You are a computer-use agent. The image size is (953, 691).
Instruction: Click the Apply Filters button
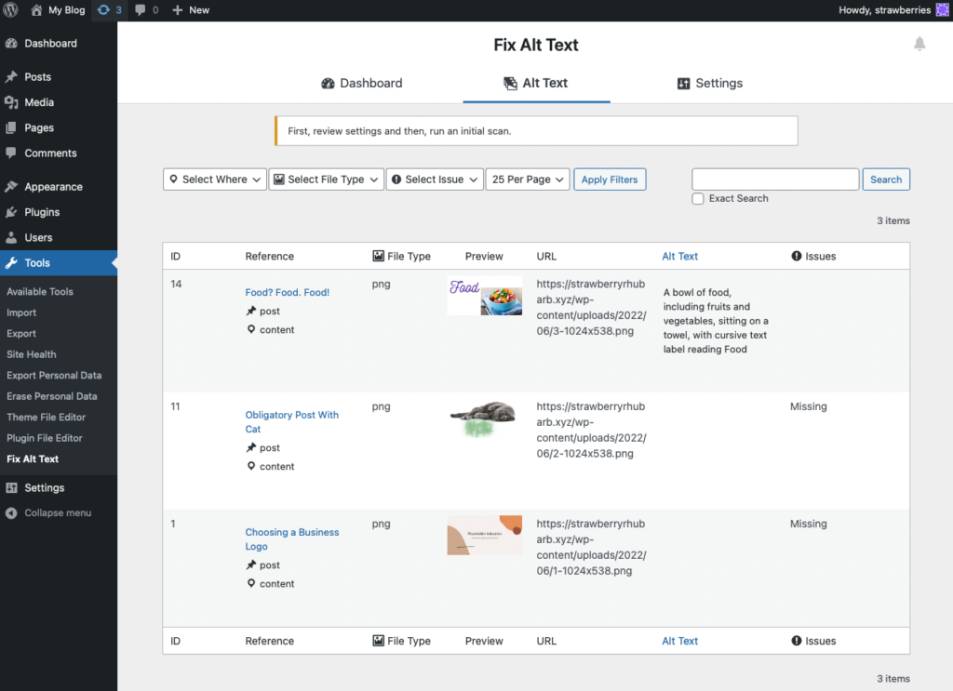pyautogui.click(x=610, y=179)
